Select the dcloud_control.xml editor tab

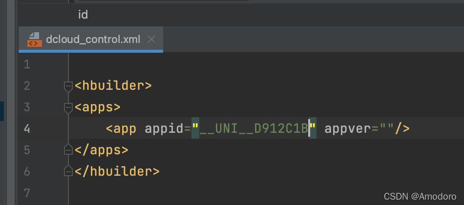point(90,40)
